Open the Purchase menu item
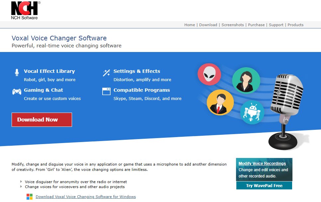This screenshot has width=321, height=202. tap(256, 25)
